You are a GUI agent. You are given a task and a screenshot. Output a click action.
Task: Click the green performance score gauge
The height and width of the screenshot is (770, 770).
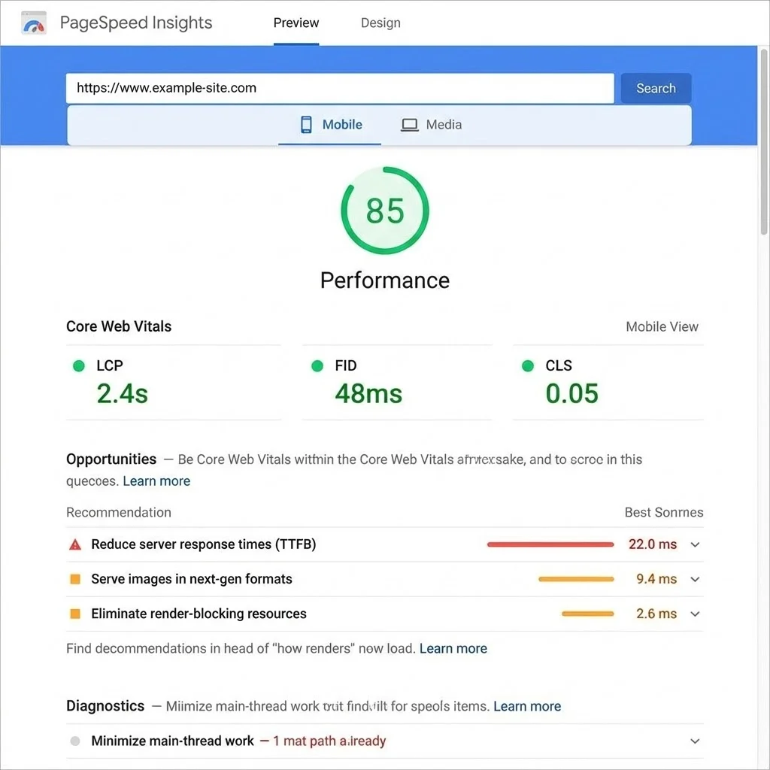[x=385, y=211]
